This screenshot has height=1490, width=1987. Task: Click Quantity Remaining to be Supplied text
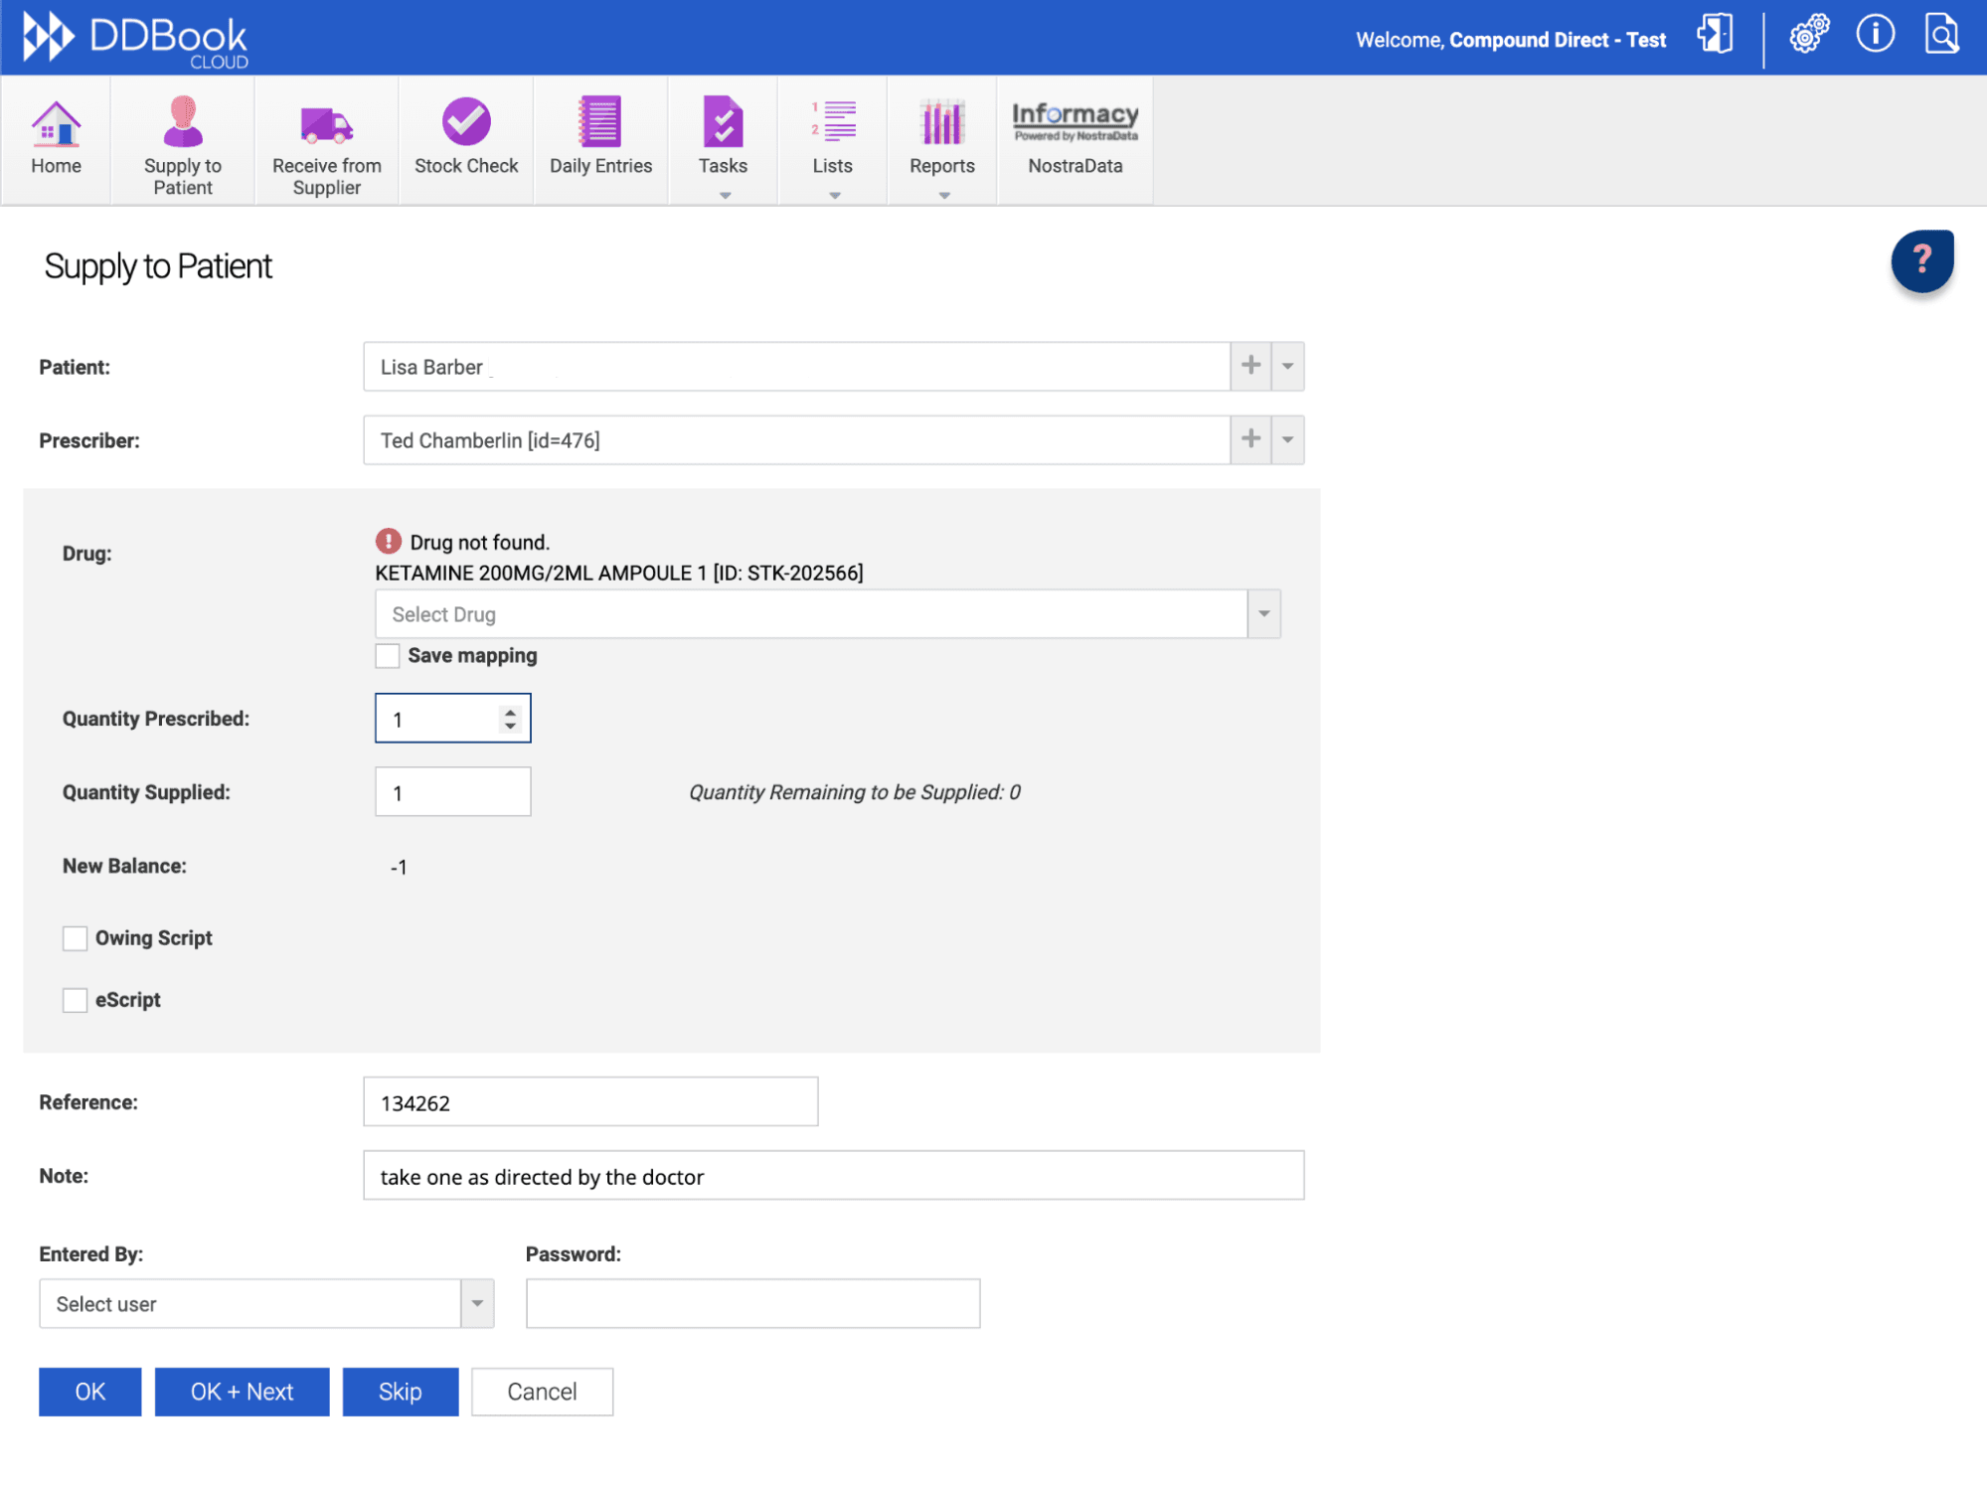click(854, 792)
